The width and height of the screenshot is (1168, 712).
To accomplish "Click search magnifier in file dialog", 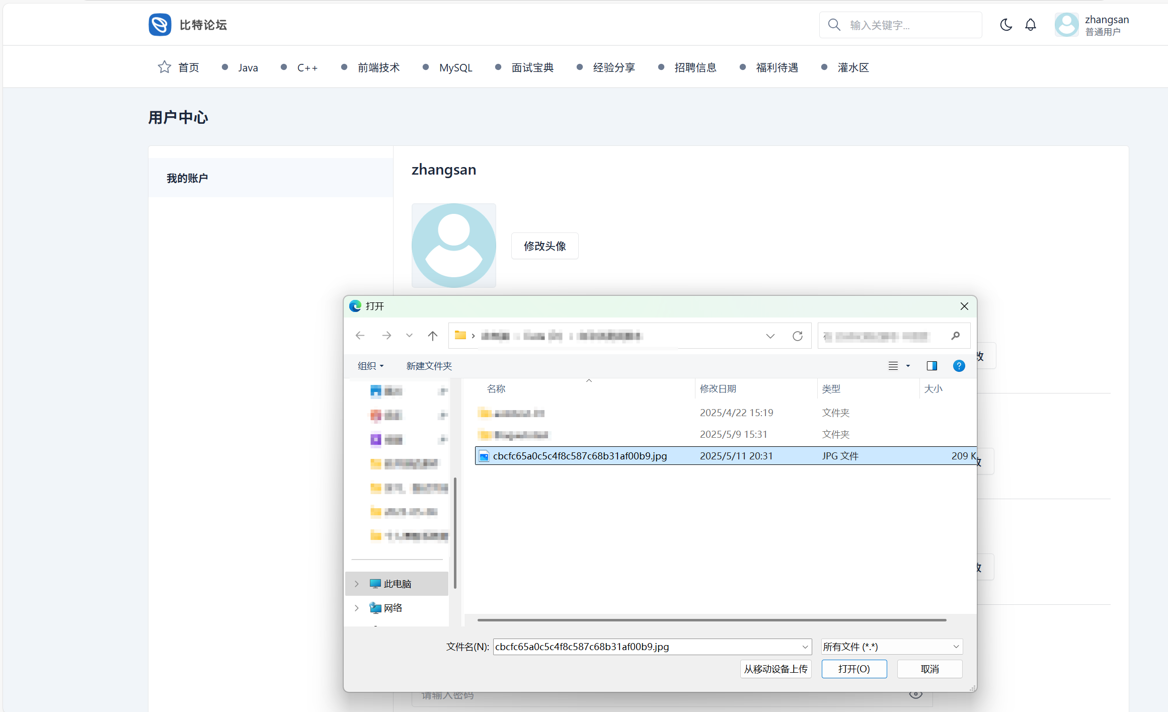I will [955, 336].
